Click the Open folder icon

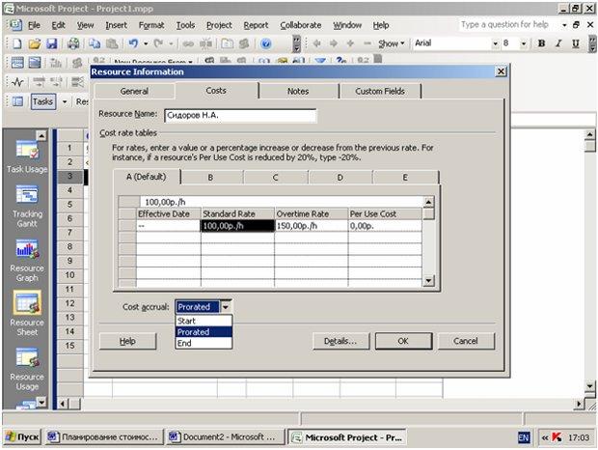tap(35, 43)
